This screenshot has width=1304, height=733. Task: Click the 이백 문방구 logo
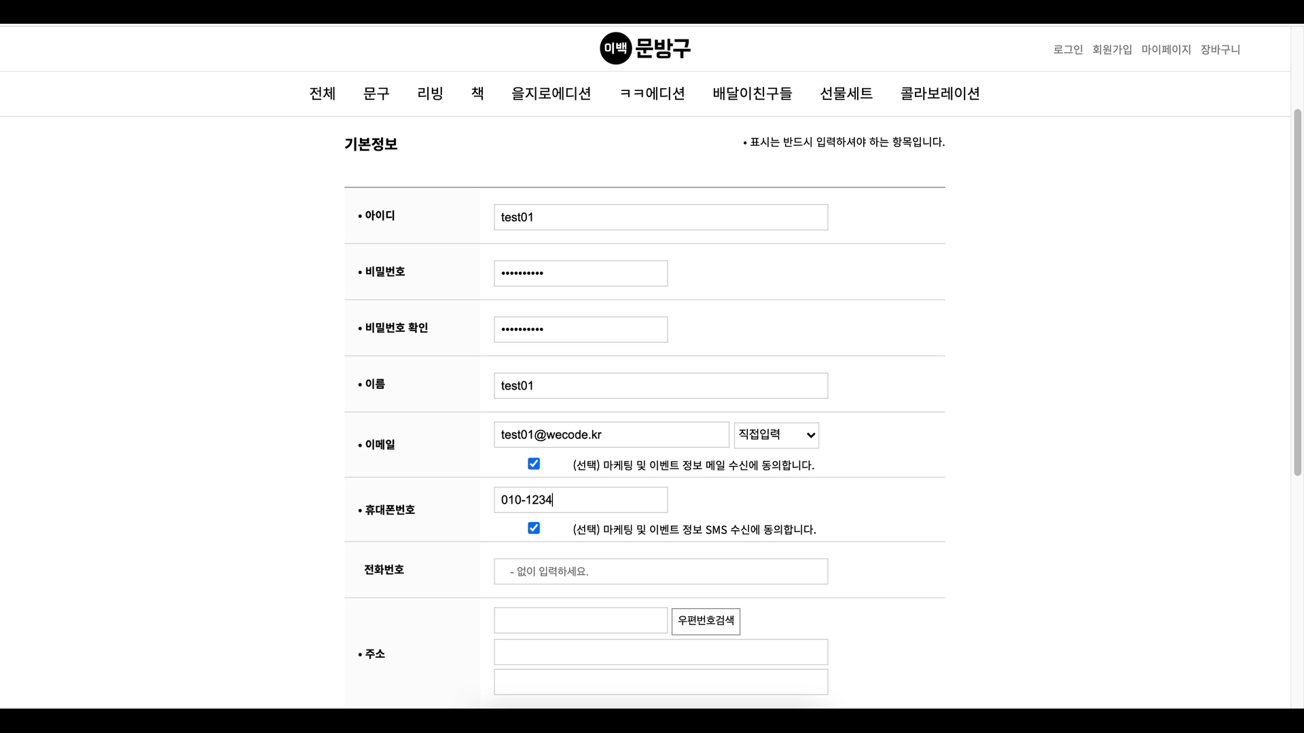click(645, 48)
